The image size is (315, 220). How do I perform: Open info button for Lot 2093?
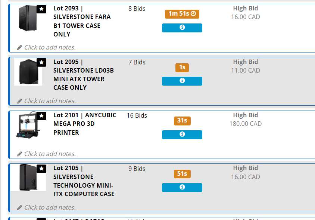[x=182, y=28]
